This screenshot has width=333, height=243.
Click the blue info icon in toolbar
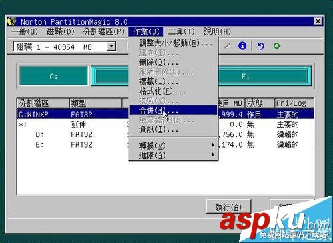(242, 46)
